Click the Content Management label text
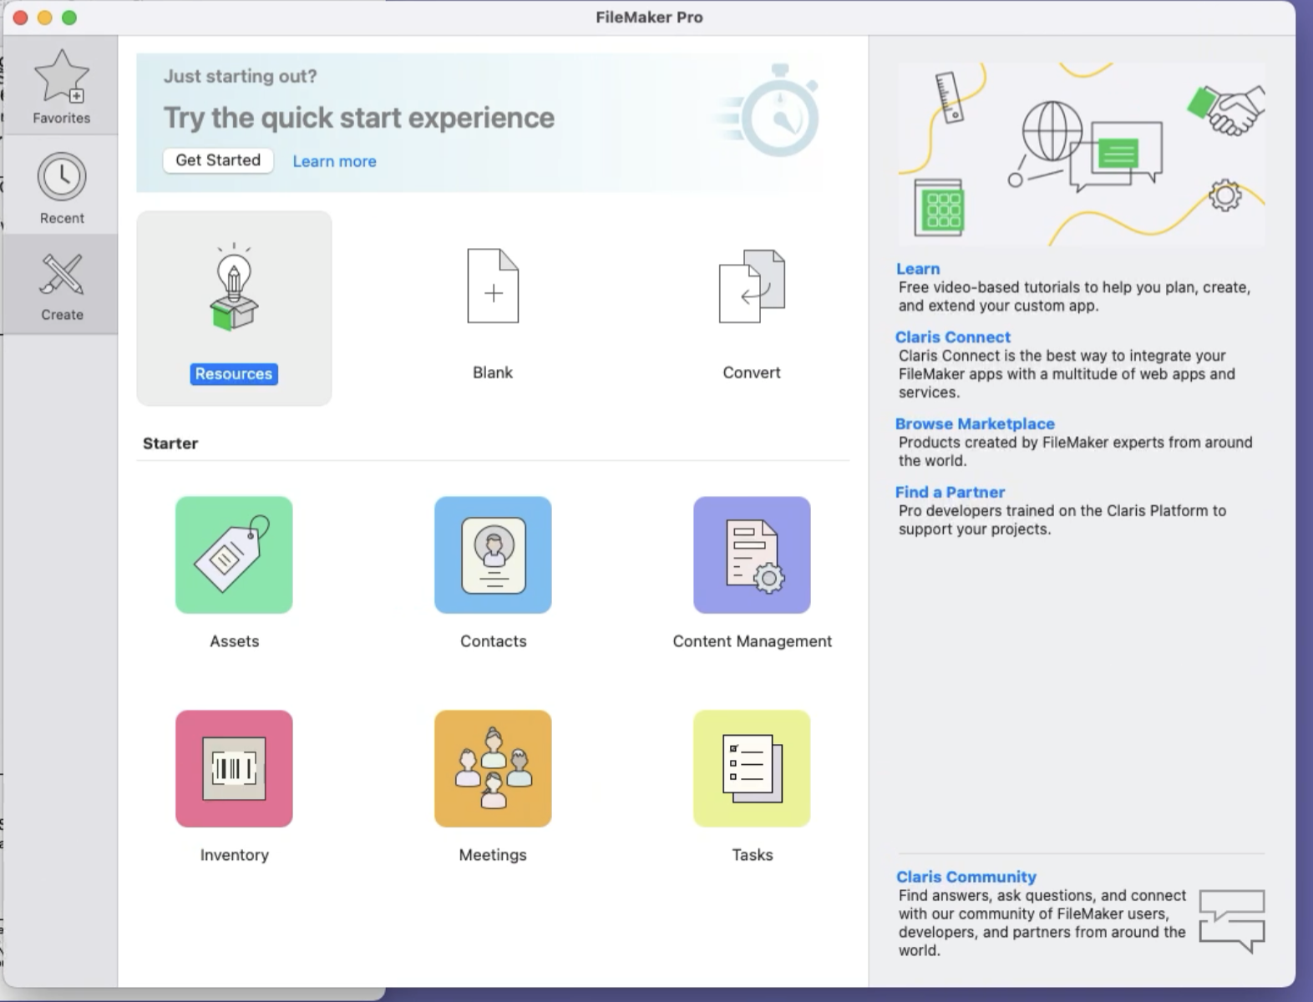Screen dimensions: 1313x1002 pos(753,641)
